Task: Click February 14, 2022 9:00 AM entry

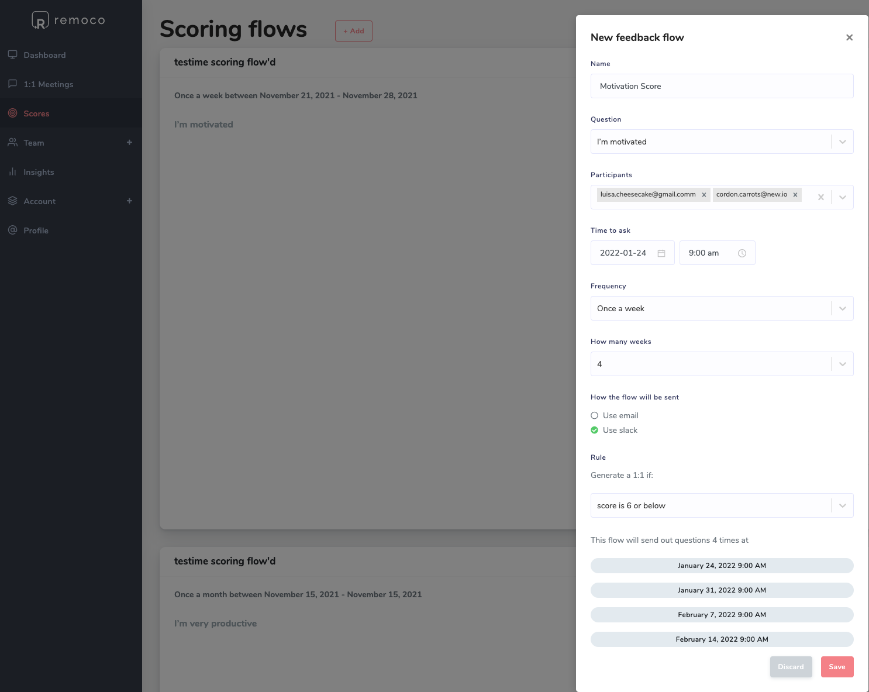Action: 722,639
